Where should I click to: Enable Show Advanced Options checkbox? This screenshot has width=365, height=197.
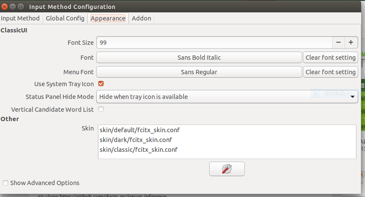tap(6, 183)
